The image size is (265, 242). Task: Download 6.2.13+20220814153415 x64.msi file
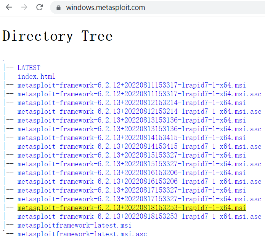click(132, 138)
